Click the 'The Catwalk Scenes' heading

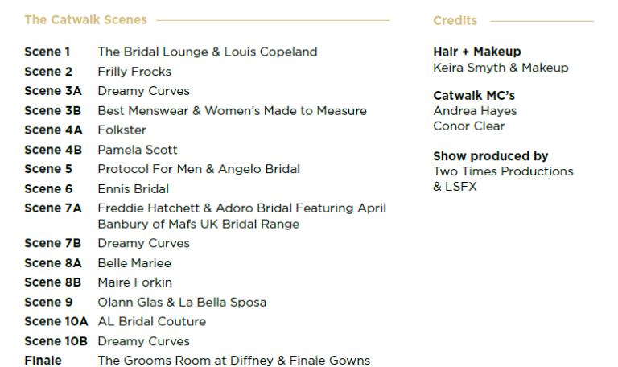[x=85, y=19]
